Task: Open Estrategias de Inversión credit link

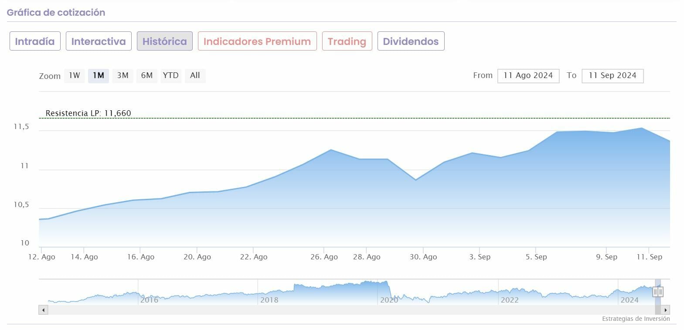Action: (x=636, y=319)
